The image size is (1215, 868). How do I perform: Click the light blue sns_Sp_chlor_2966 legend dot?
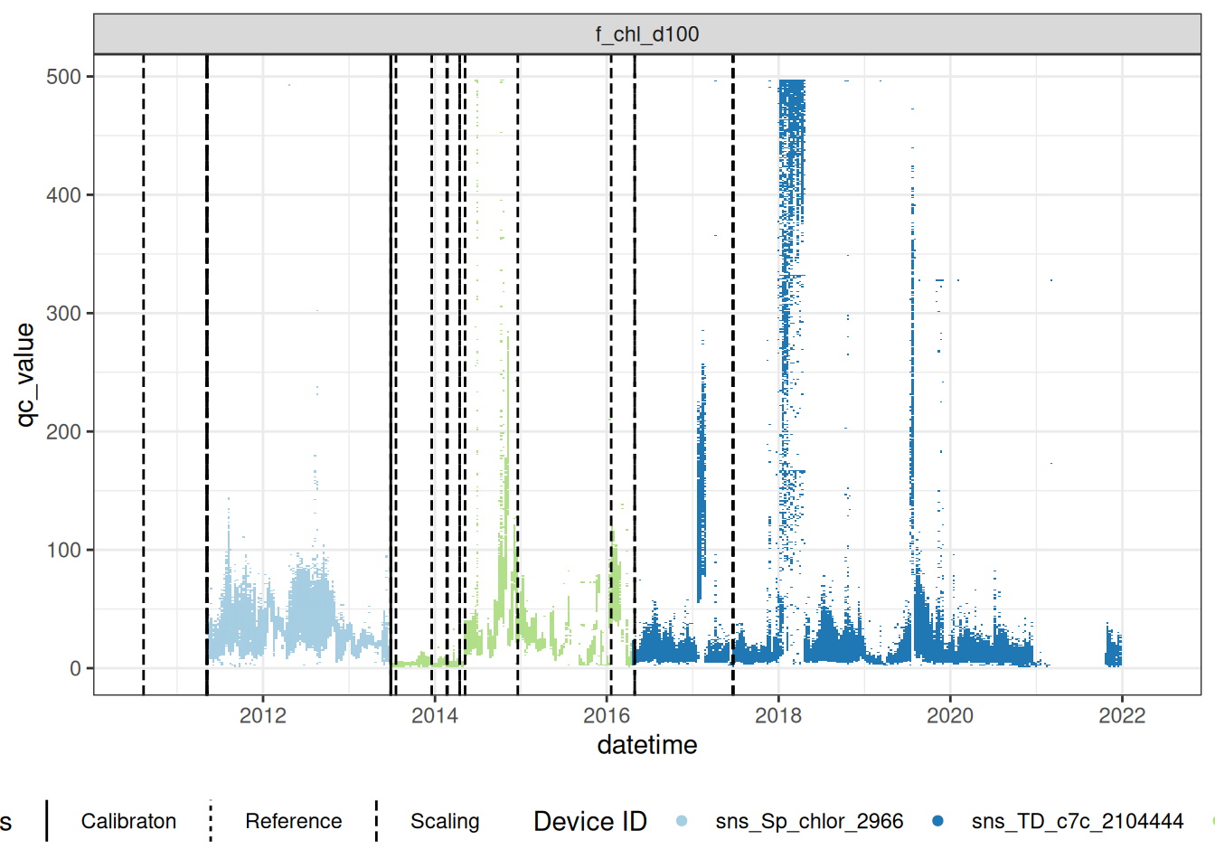pyautogui.click(x=682, y=821)
